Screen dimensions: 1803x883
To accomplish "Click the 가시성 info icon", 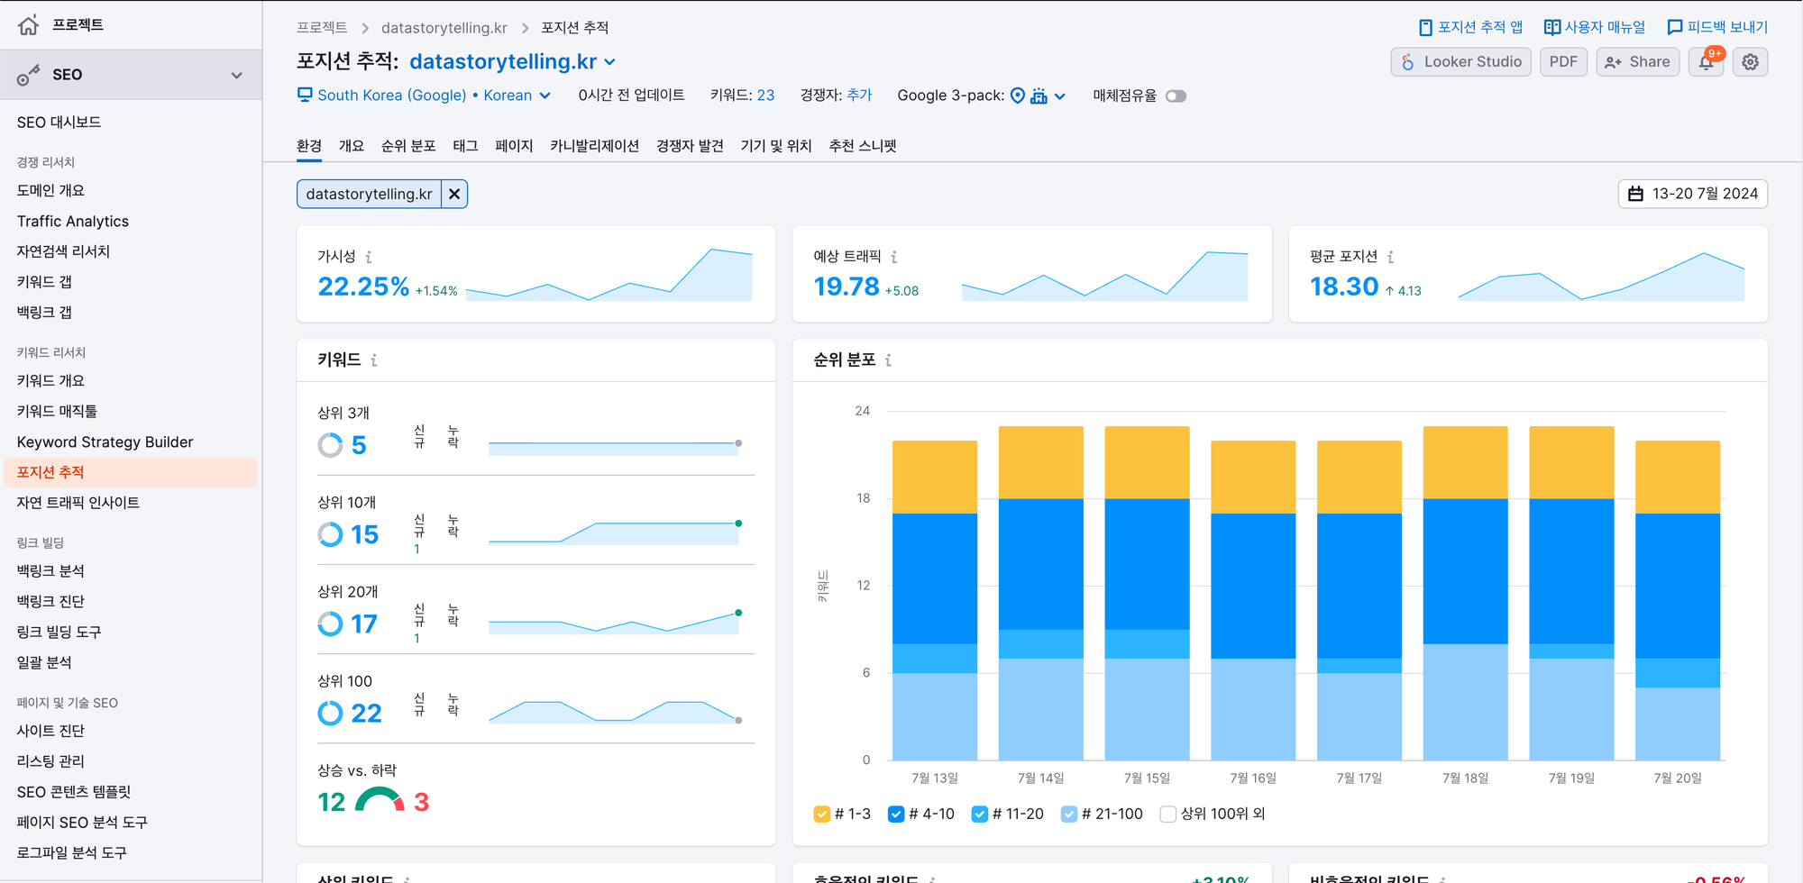I will [x=369, y=257].
